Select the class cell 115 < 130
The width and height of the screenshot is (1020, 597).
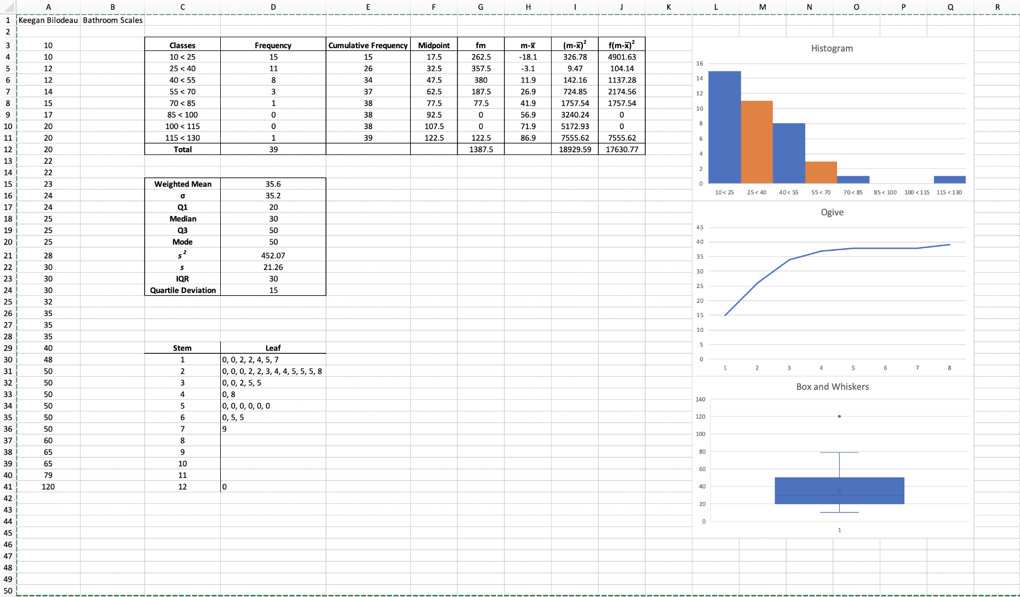(182, 138)
